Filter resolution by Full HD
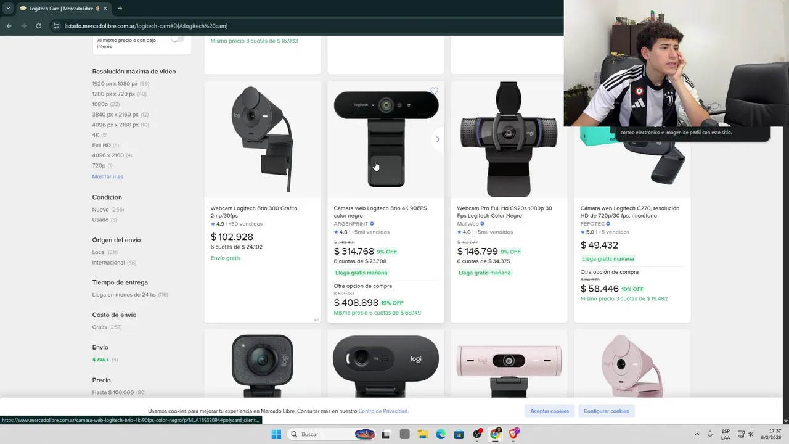 (102, 146)
